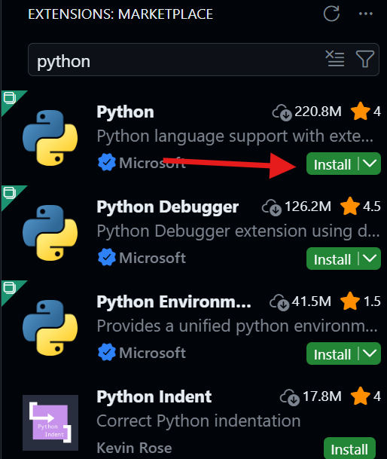Click 'Python Debugger extension using d...' description
The height and width of the screenshot is (459, 387).
point(239,231)
